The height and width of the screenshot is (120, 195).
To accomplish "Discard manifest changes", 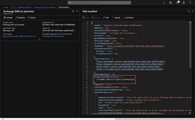I will click(x=96, y=17).
